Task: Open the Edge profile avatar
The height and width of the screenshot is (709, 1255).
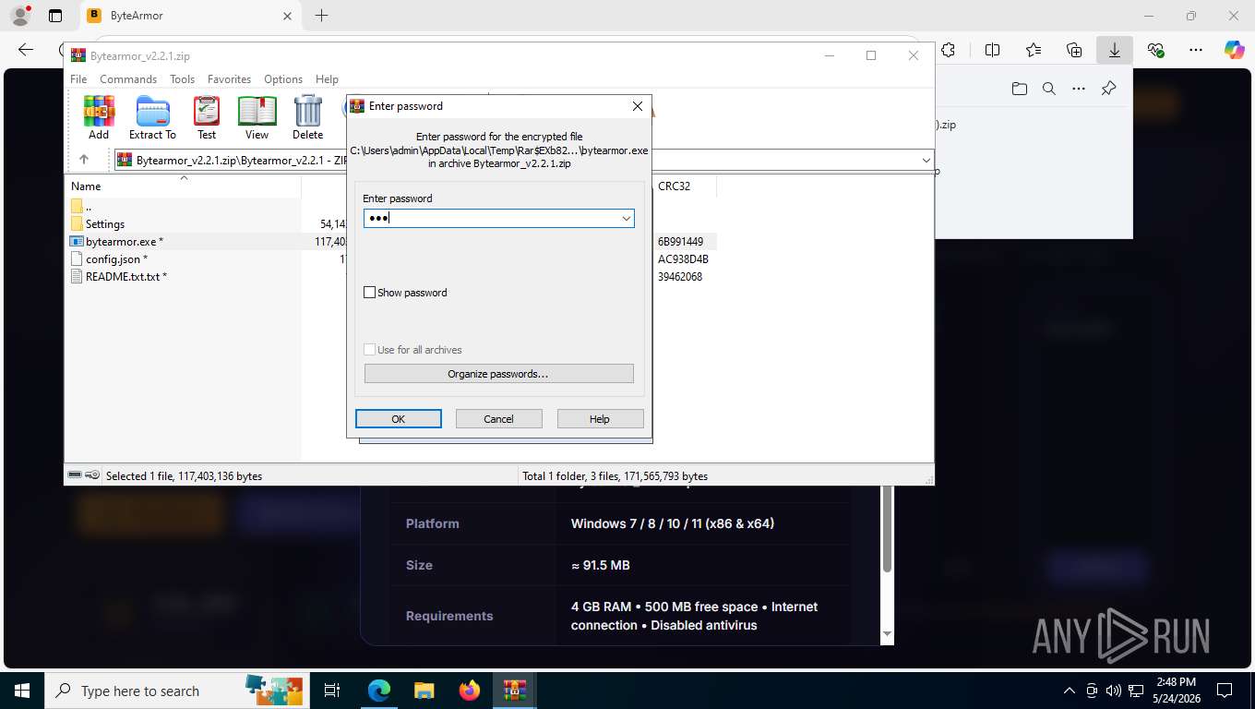Action: click(x=20, y=15)
